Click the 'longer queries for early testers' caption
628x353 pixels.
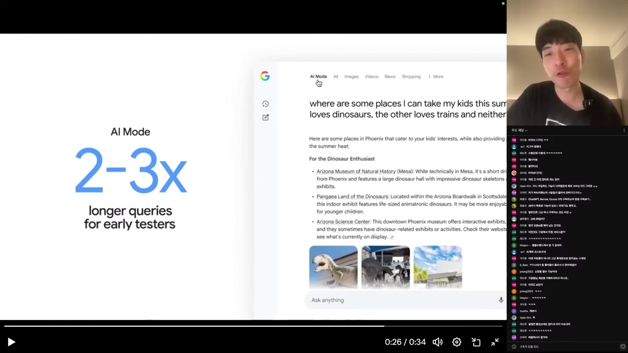tap(130, 218)
